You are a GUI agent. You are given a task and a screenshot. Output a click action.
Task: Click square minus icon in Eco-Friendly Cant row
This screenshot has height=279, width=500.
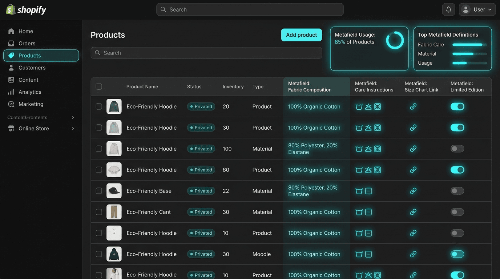[368, 212]
